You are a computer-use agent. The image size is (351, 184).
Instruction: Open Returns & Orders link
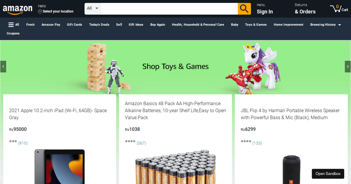(x=305, y=9)
